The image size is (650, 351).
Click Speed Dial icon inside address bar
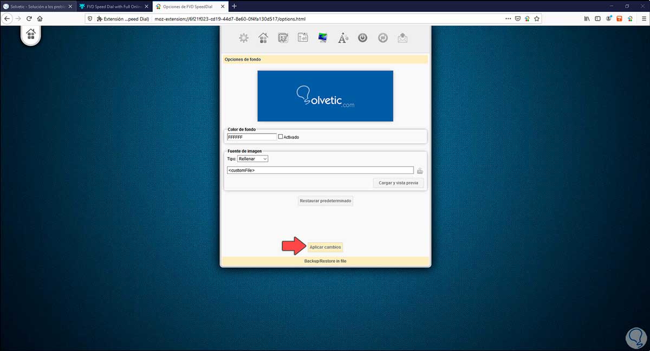point(527,18)
